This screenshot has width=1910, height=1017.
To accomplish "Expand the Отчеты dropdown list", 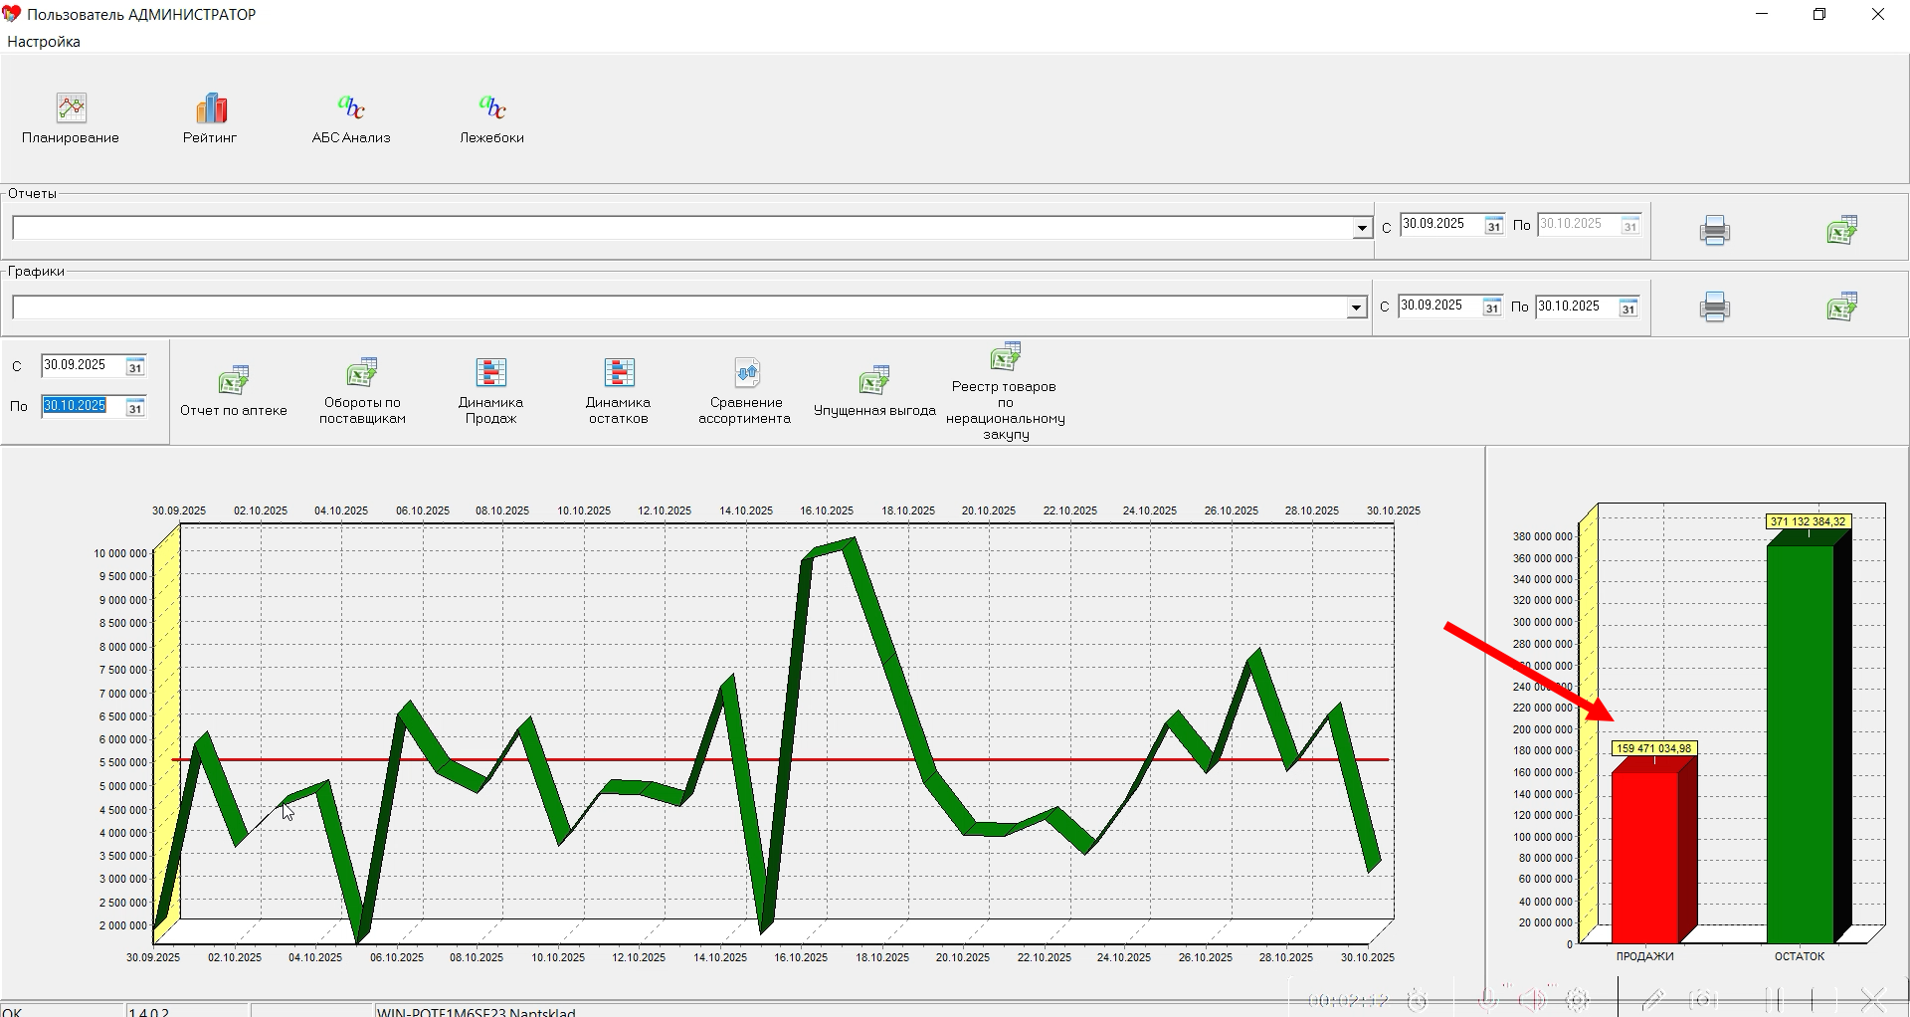I will (x=1362, y=229).
